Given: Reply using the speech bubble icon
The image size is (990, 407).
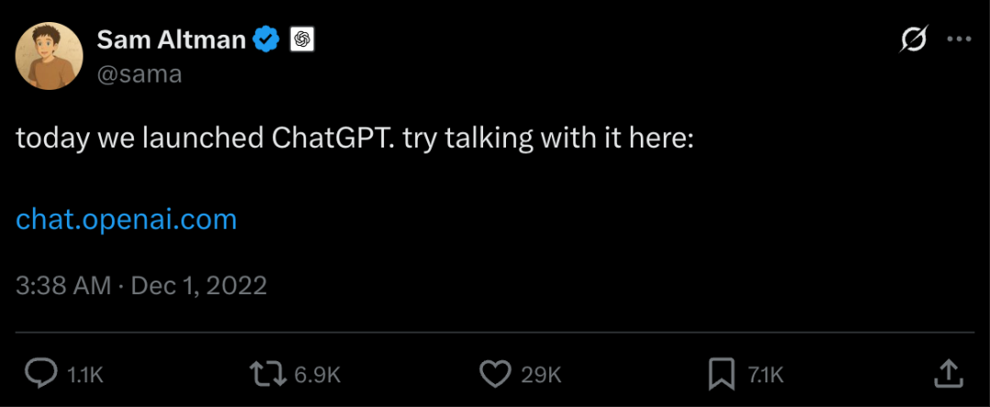Looking at the screenshot, I should click(x=40, y=373).
